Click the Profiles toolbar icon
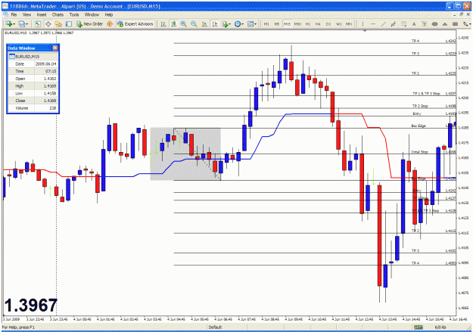Image resolution: width=473 pixels, height=332 pixels. click(x=21, y=23)
